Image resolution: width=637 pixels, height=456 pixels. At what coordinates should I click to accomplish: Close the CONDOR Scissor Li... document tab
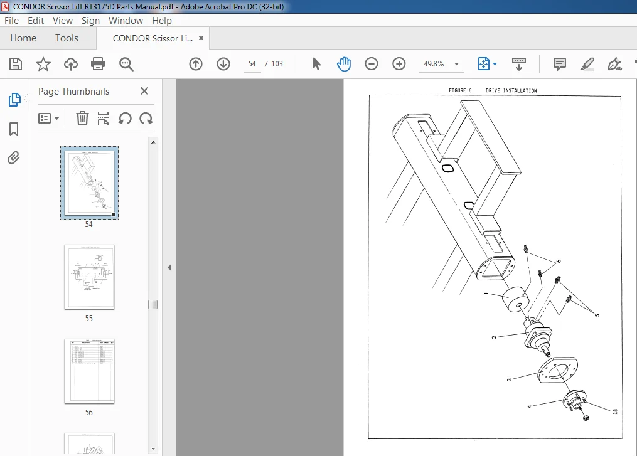click(x=201, y=38)
